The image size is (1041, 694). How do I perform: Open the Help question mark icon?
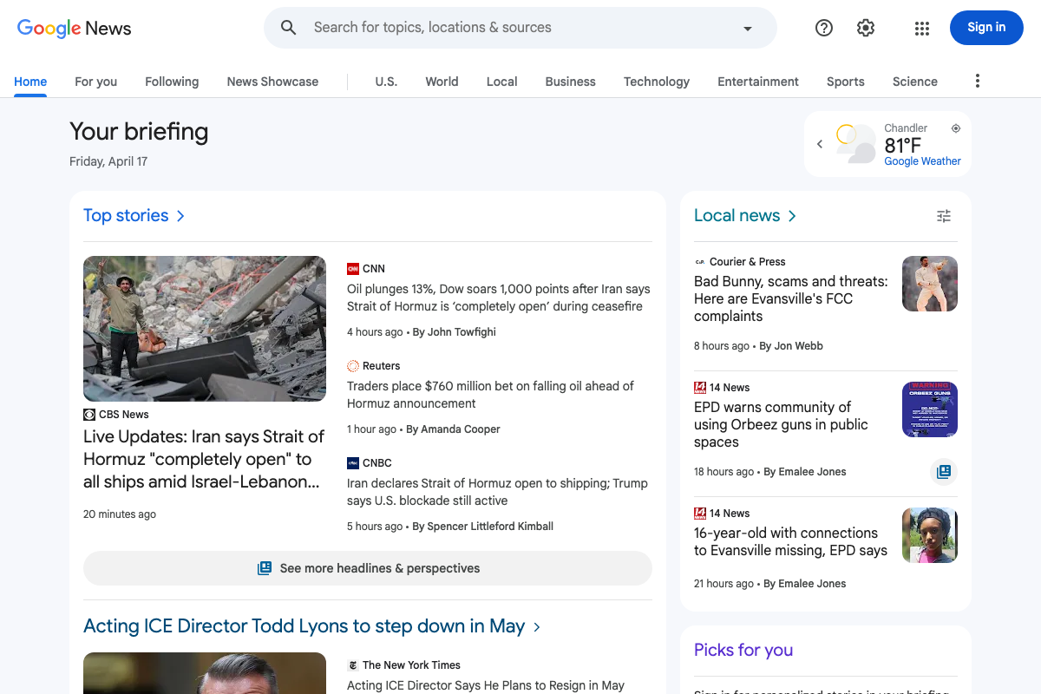[824, 28]
